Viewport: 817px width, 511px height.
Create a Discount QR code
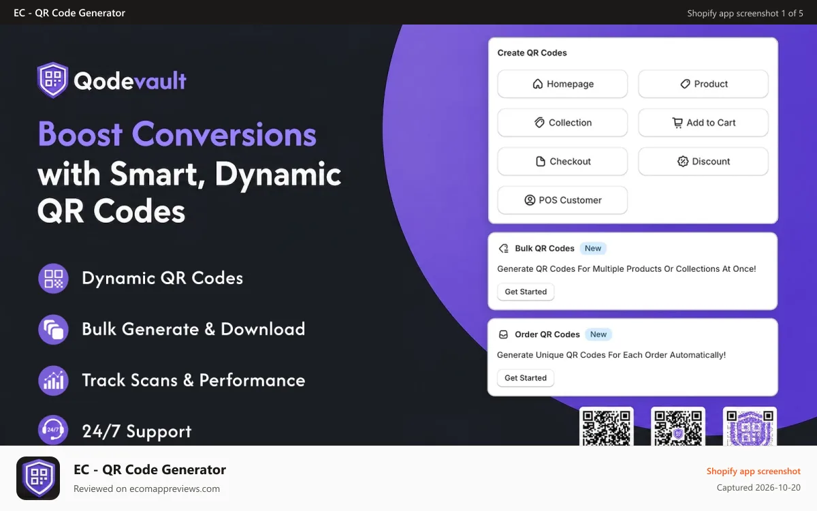tap(703, 161)
